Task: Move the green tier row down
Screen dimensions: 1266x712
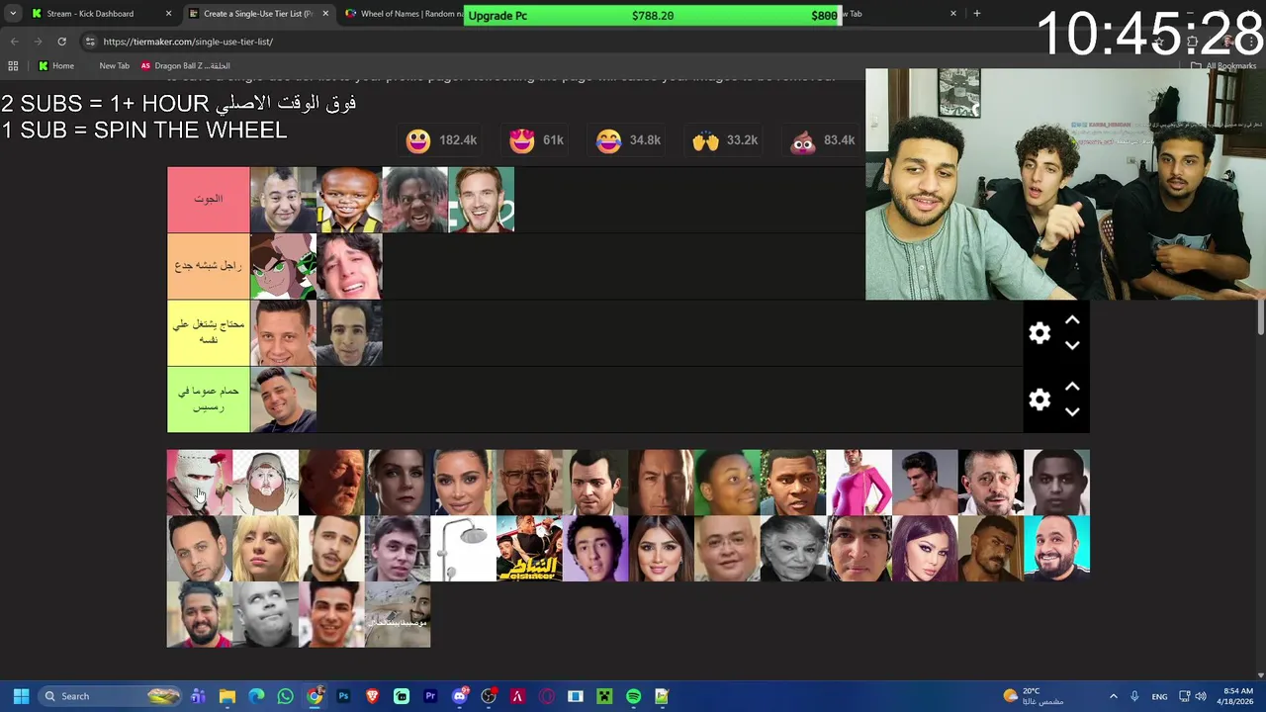Action: 1072,411
